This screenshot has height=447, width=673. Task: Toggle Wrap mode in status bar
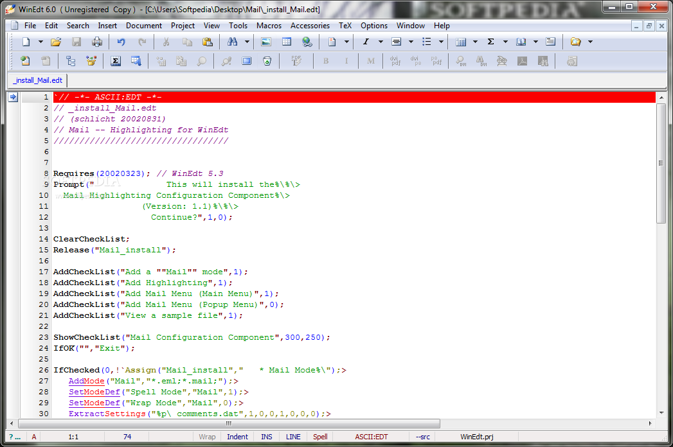207,437
